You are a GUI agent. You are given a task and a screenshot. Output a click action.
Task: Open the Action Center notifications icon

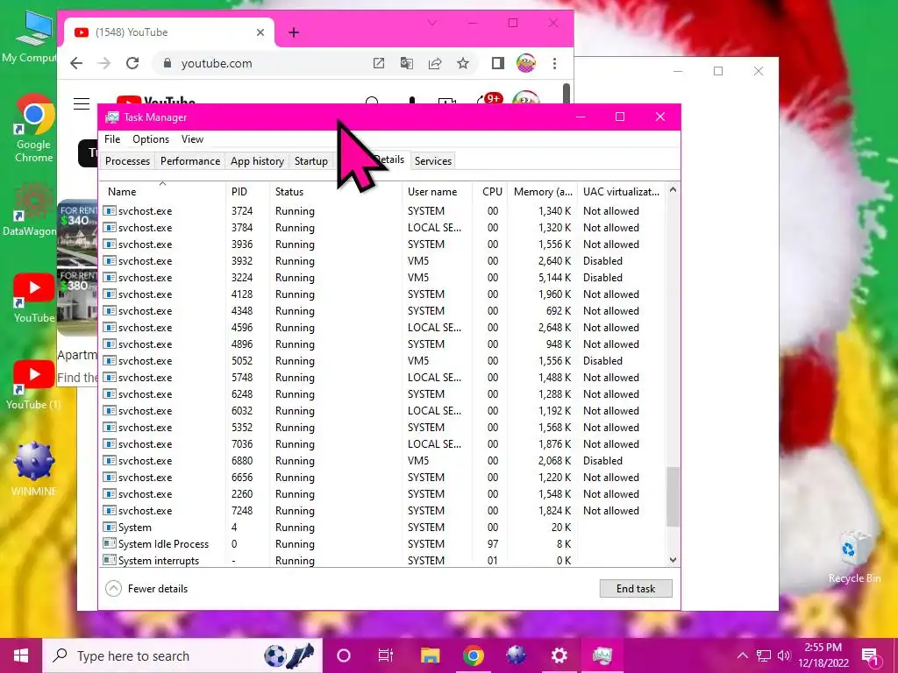click(x=871, y=655)
